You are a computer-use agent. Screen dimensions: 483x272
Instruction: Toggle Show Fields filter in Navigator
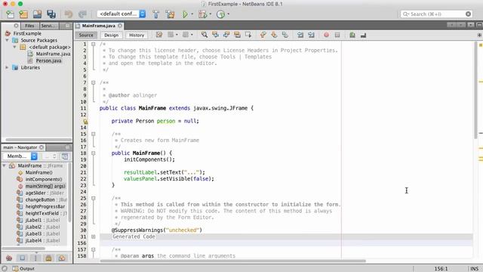[22, 258]
